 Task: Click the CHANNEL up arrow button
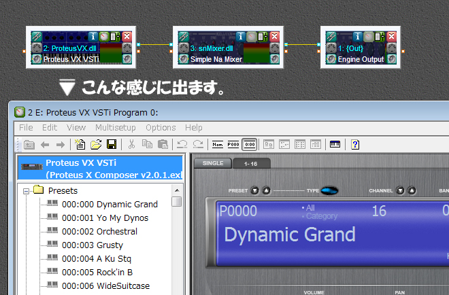tap(412, 190)
